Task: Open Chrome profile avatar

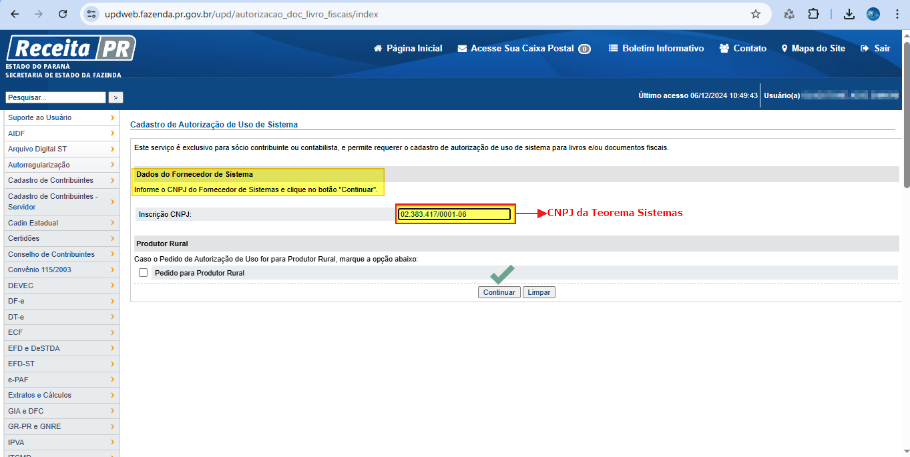Action: pyautogui.click(x=873, y=14)
